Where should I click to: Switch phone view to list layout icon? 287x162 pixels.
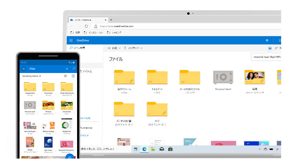65,76
